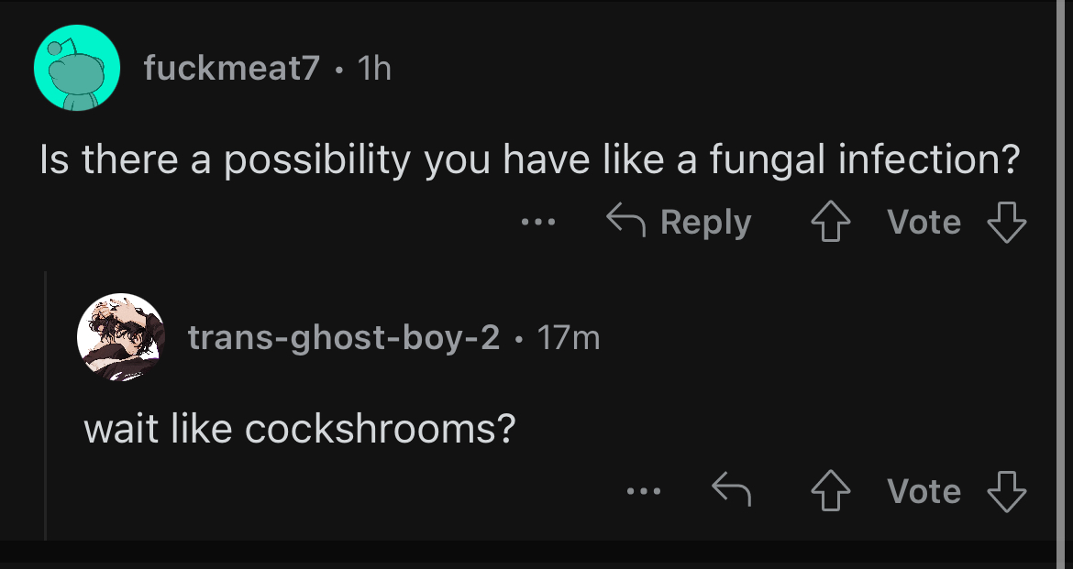Click the 1h timestamp on the top comment
The width and height of the screenshot is (1073, 569).
[374, 68]
